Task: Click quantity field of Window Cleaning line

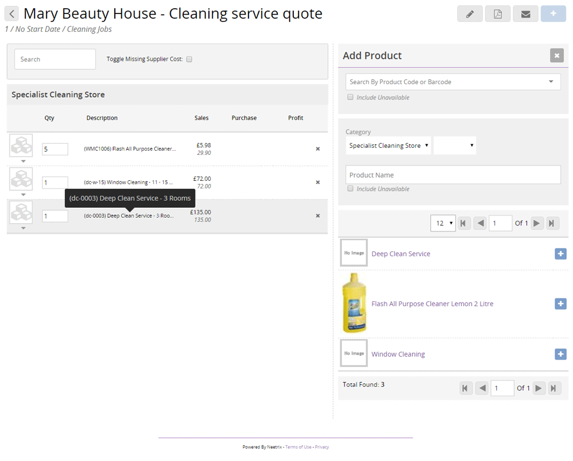Action: (x=55, y=183)
